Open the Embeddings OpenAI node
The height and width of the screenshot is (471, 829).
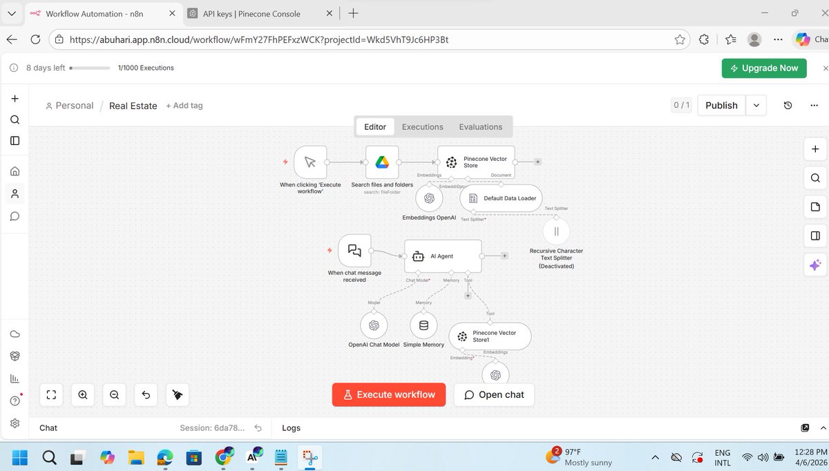tap(429, 198)
